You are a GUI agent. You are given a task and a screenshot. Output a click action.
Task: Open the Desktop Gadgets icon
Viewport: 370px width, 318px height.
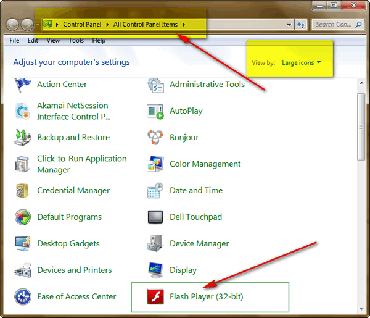click(22, 243)
